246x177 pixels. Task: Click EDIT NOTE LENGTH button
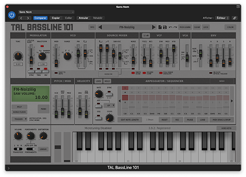(130, 120)
